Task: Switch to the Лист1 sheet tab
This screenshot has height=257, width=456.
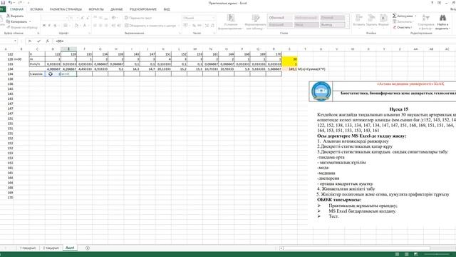Action: coord(70,248)
